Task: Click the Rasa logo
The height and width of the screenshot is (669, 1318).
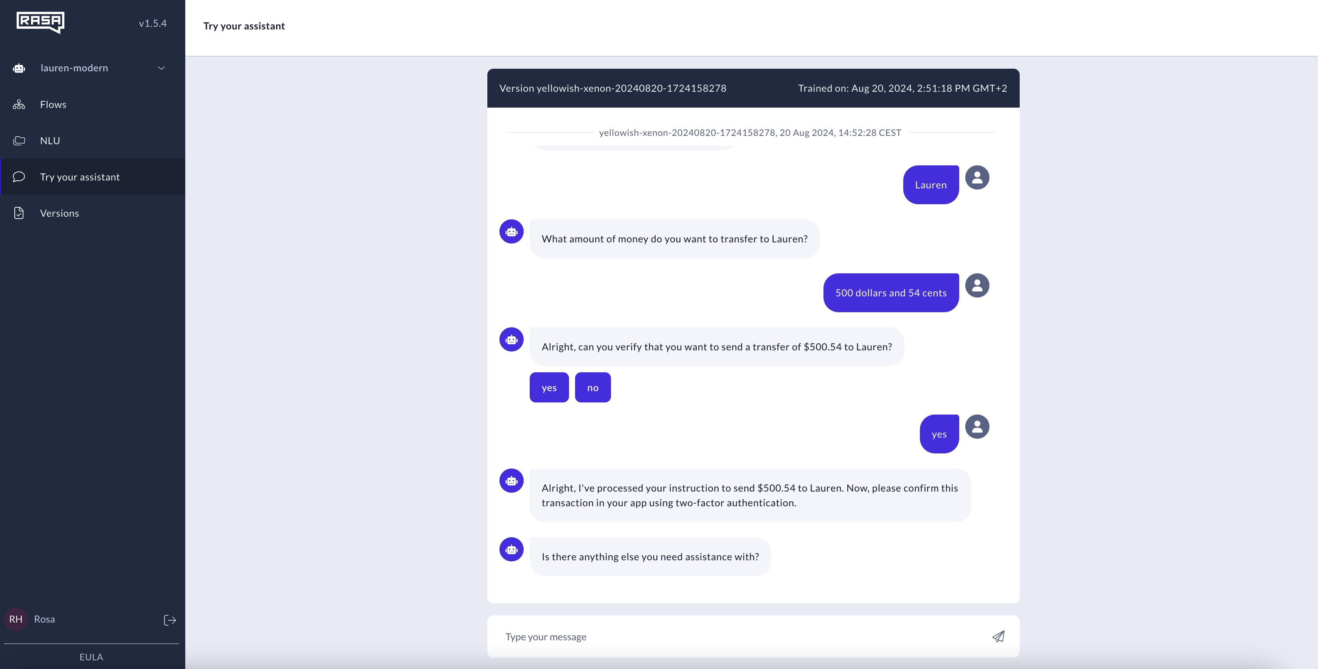Action: pos(40,22)
